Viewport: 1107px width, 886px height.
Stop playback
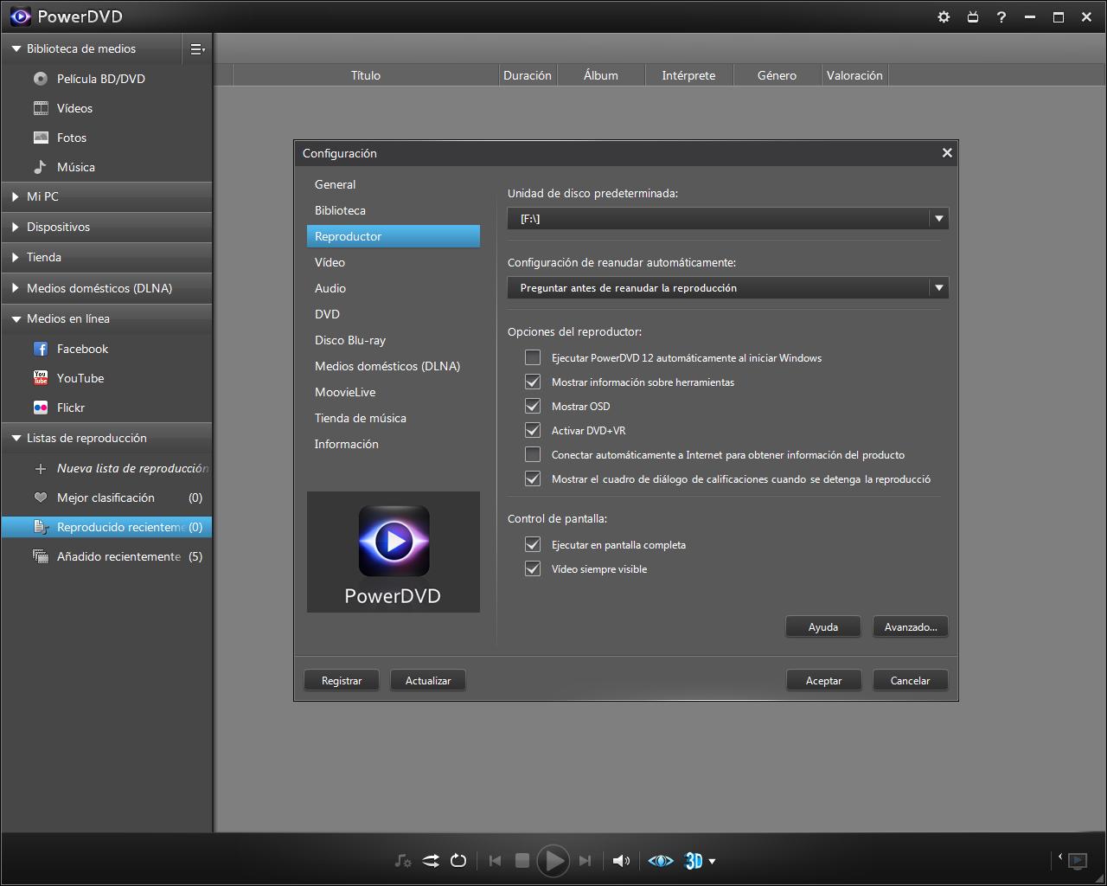[x=522, y=860]
